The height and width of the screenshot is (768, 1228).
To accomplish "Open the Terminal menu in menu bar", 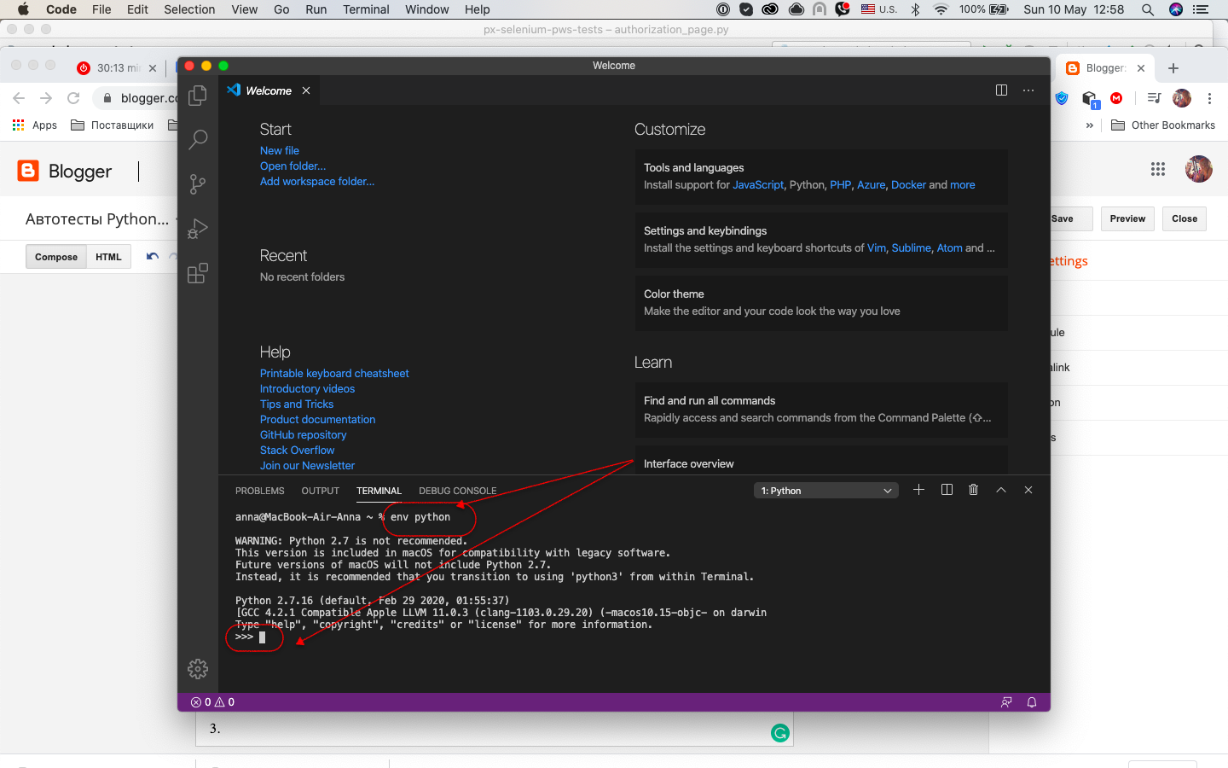I will point(366,9).
